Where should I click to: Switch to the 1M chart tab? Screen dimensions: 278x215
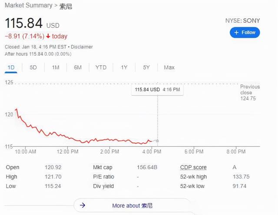pos(56,67)
